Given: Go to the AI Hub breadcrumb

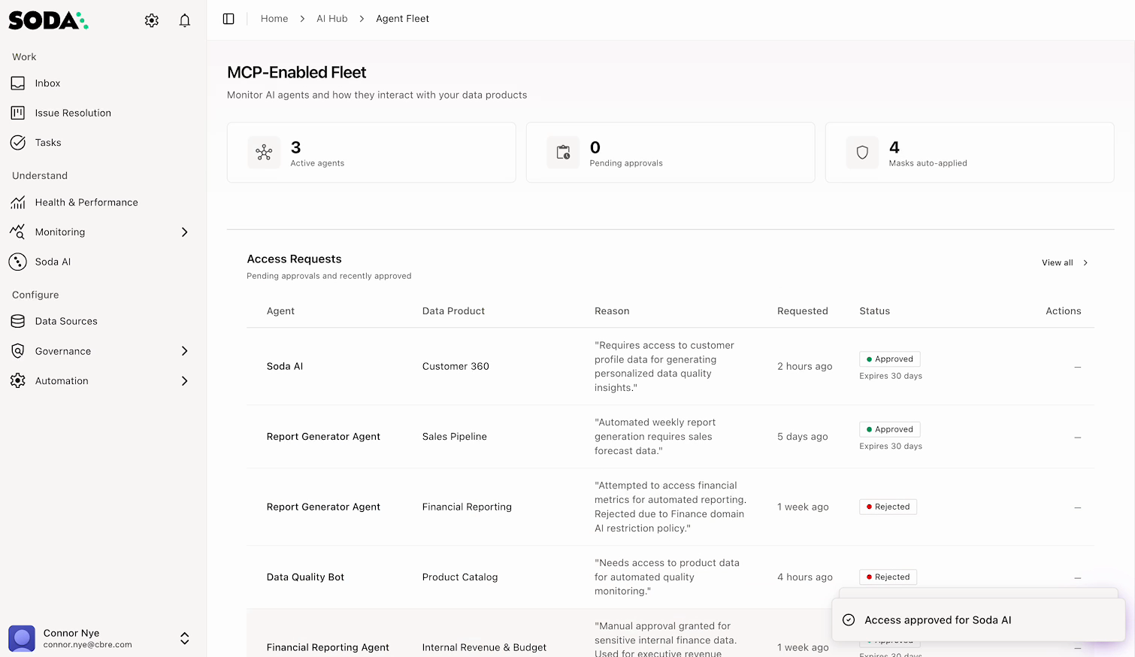Looking at the screenshot, I should pyautogui.click(x=332, y=19).
